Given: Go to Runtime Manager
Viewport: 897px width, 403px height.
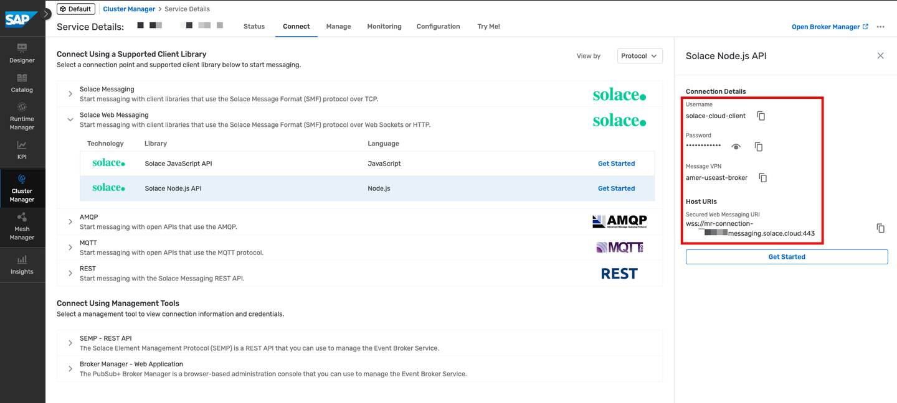Looking at the screenshot, I should coord(22,116).
